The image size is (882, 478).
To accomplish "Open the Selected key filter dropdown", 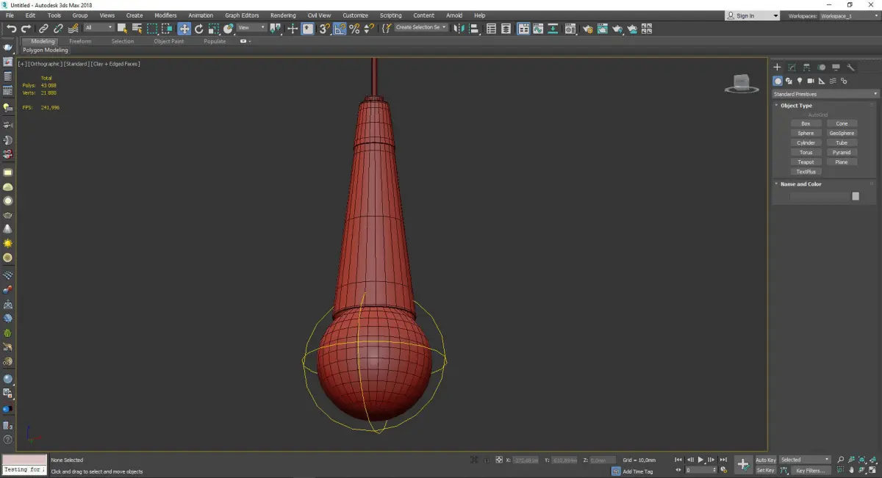I will (805, 460).
